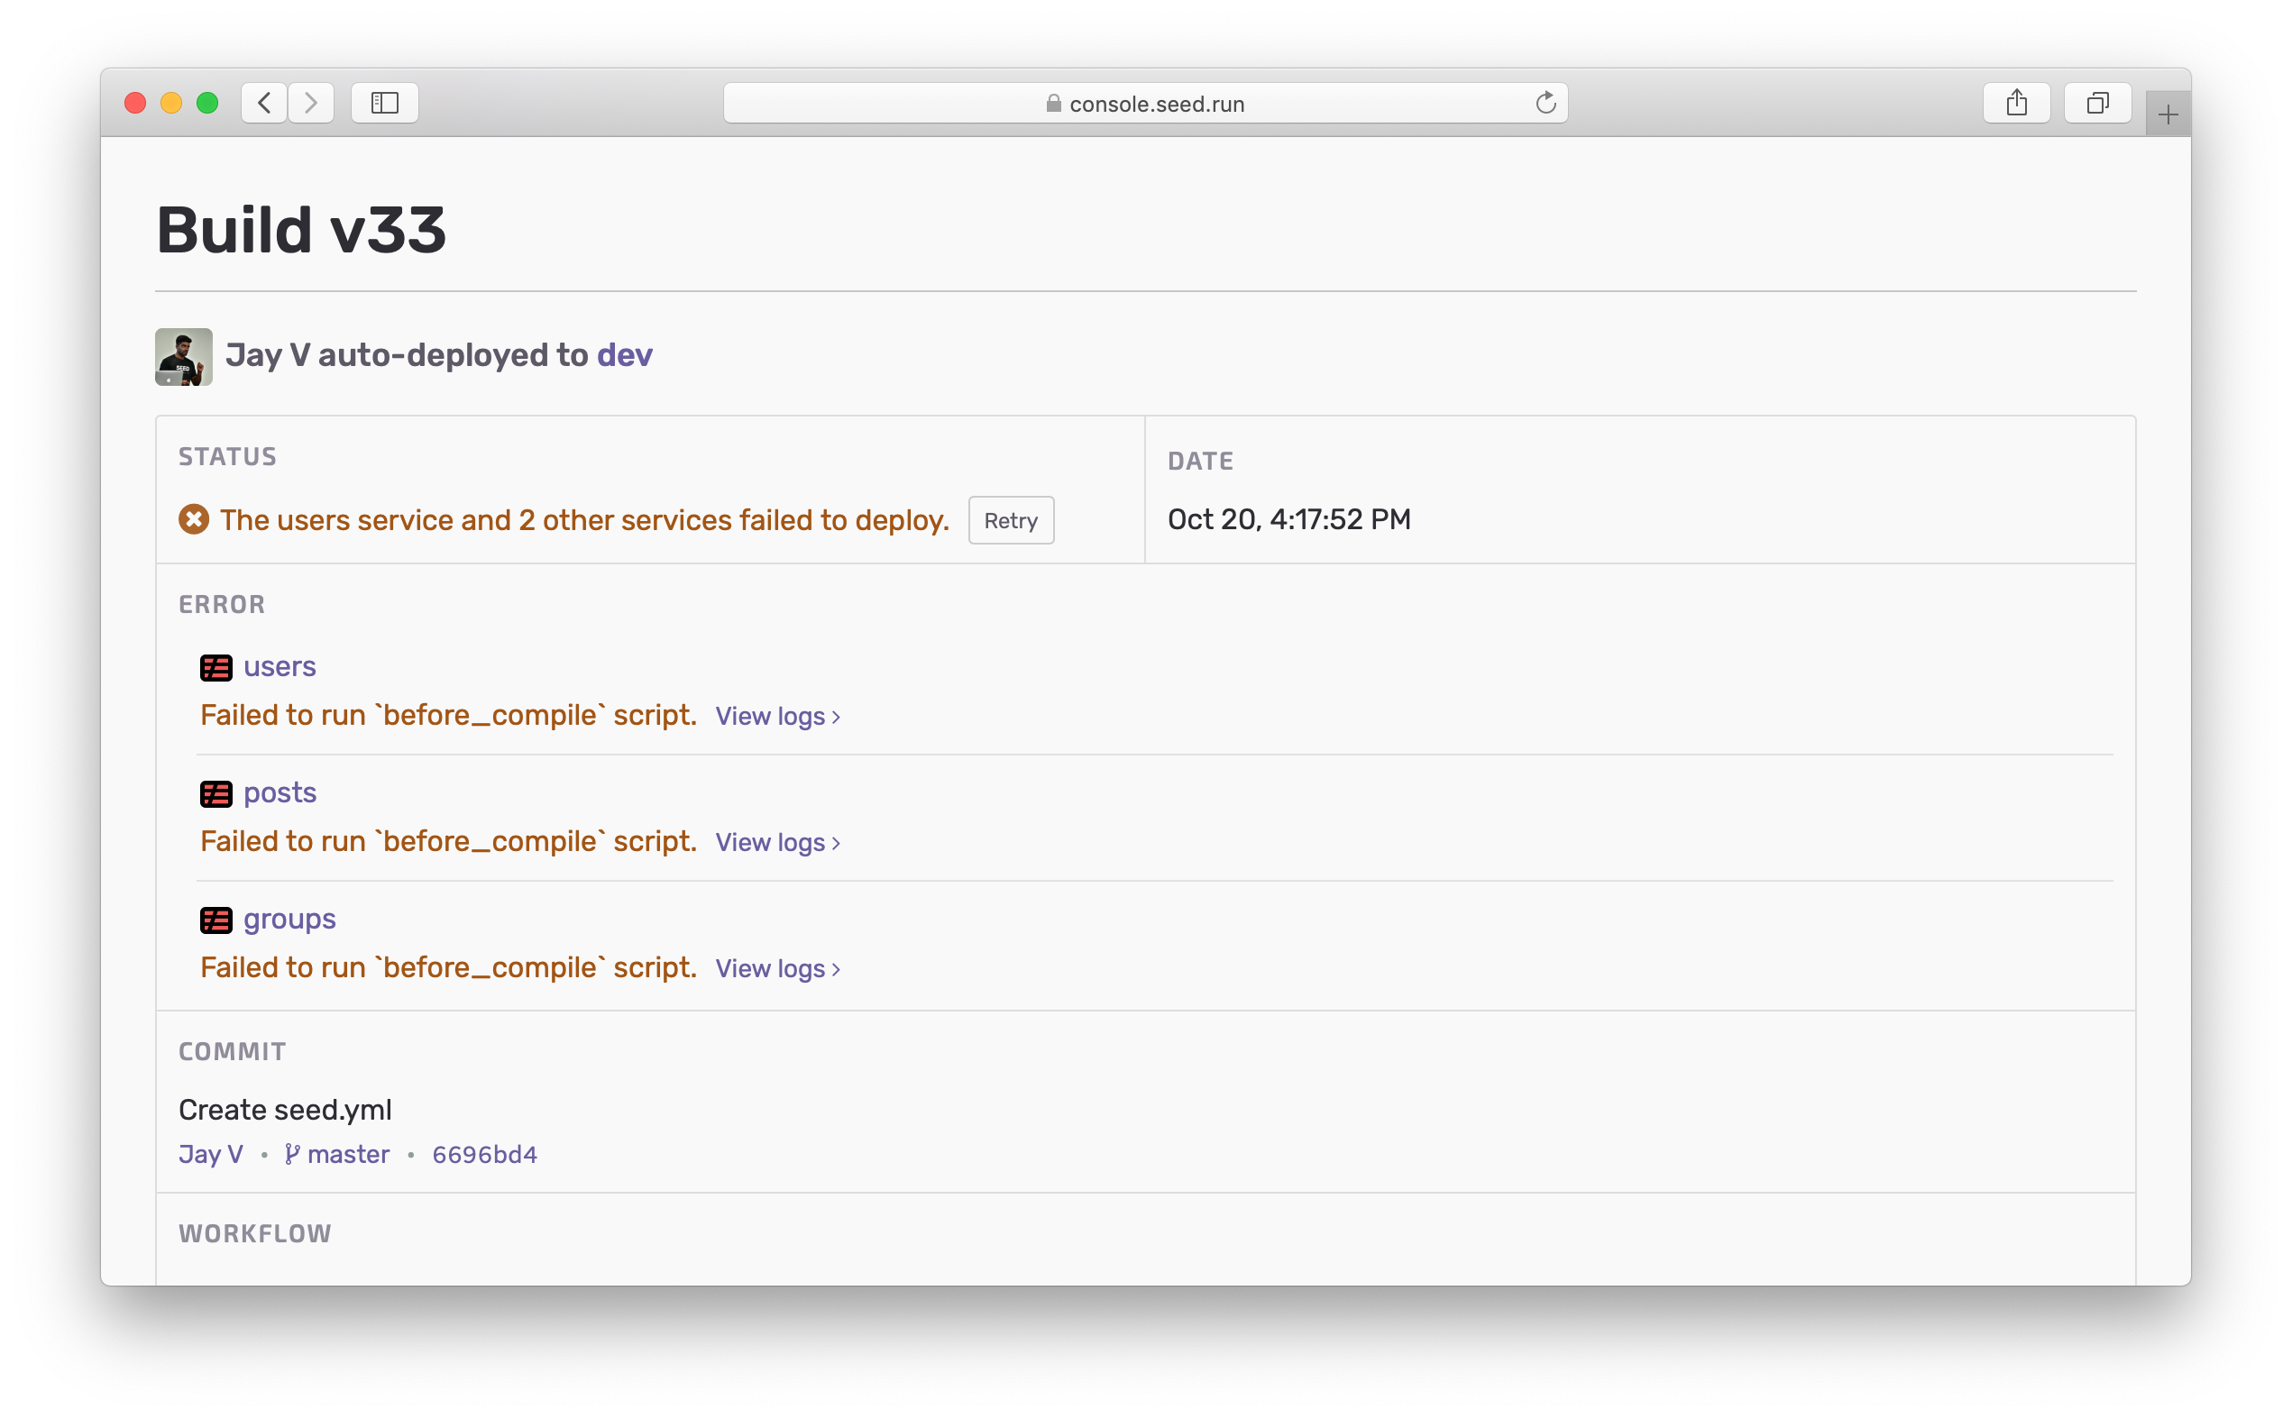Click the groups service icon
This screenshot has width=2292, height=1419.
pos(215,920)
